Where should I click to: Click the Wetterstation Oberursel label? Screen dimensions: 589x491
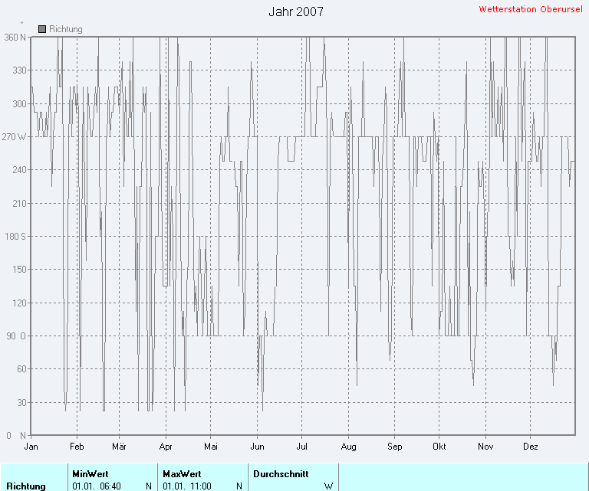point(531,9)
